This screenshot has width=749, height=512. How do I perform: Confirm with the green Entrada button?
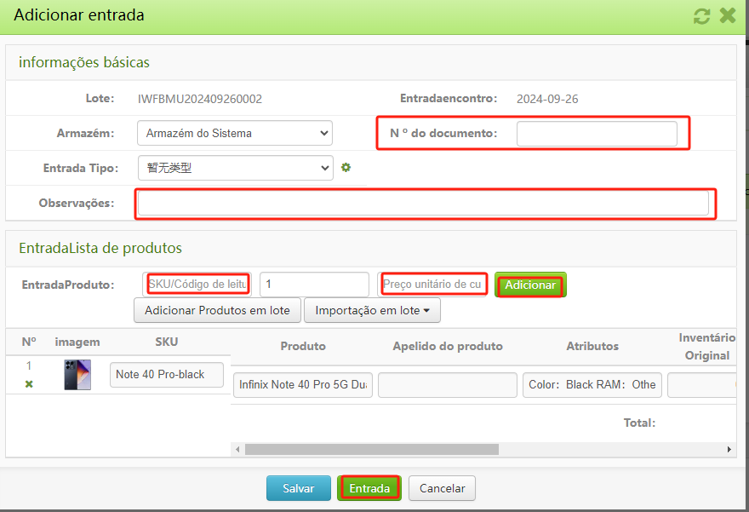pos(369,488)
